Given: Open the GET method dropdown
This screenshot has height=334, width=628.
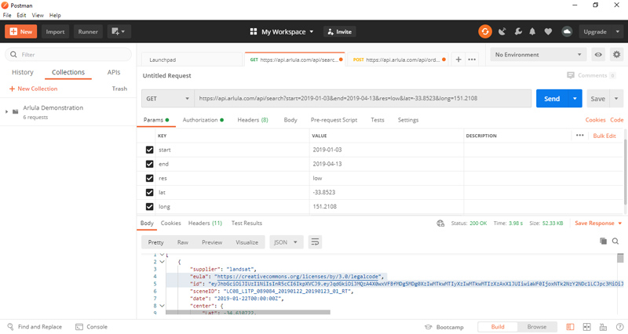Looking at the screenshot, I should click(x=167, y=99).
